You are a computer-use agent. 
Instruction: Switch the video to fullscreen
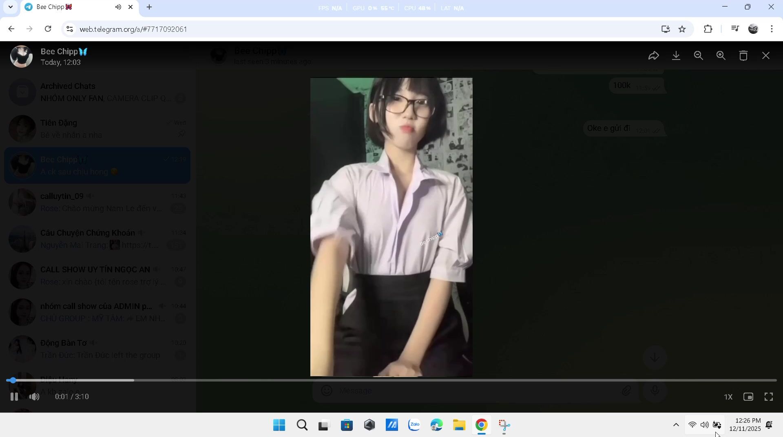pos(769,397)
